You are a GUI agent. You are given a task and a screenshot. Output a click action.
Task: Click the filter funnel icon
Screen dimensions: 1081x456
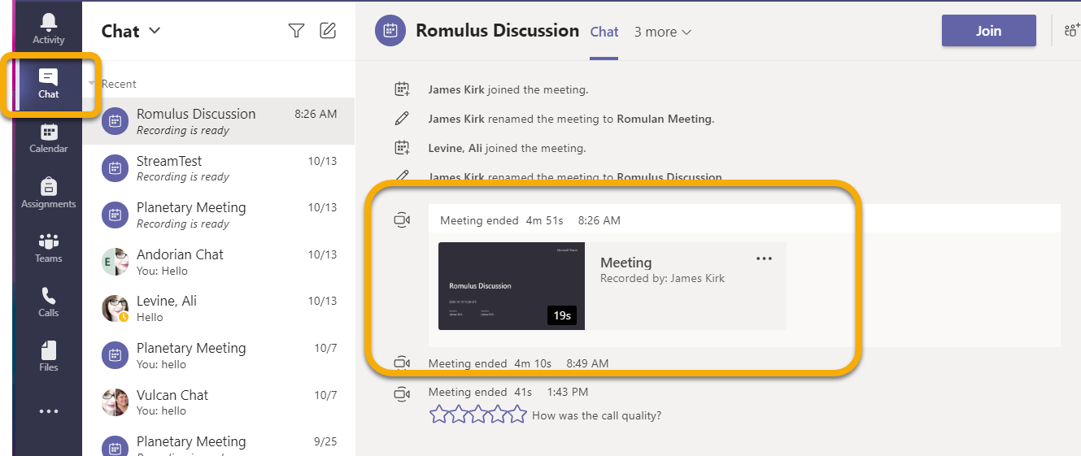(x=296, y=31)
